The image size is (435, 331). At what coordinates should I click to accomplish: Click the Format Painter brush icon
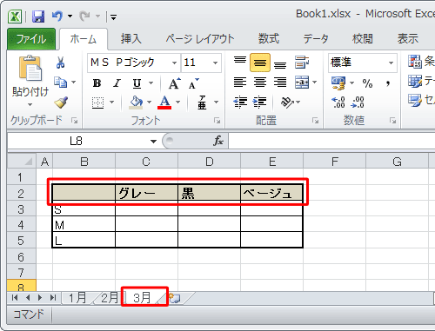click(x=61, y=103)
